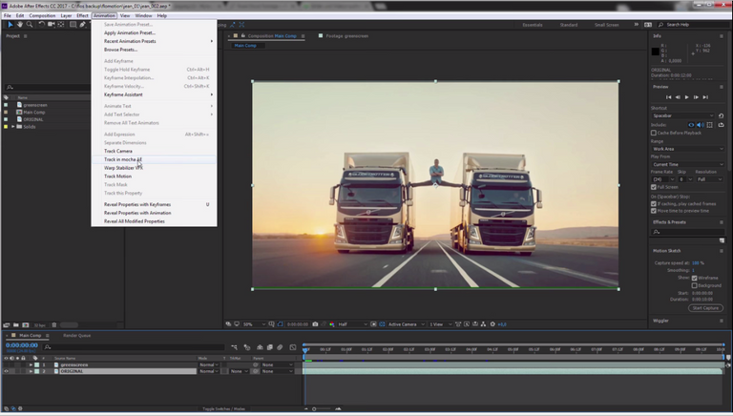Click the Start Capture button
Image resolution: width=733 pixels, height=416 pixels.
point(705,308)
